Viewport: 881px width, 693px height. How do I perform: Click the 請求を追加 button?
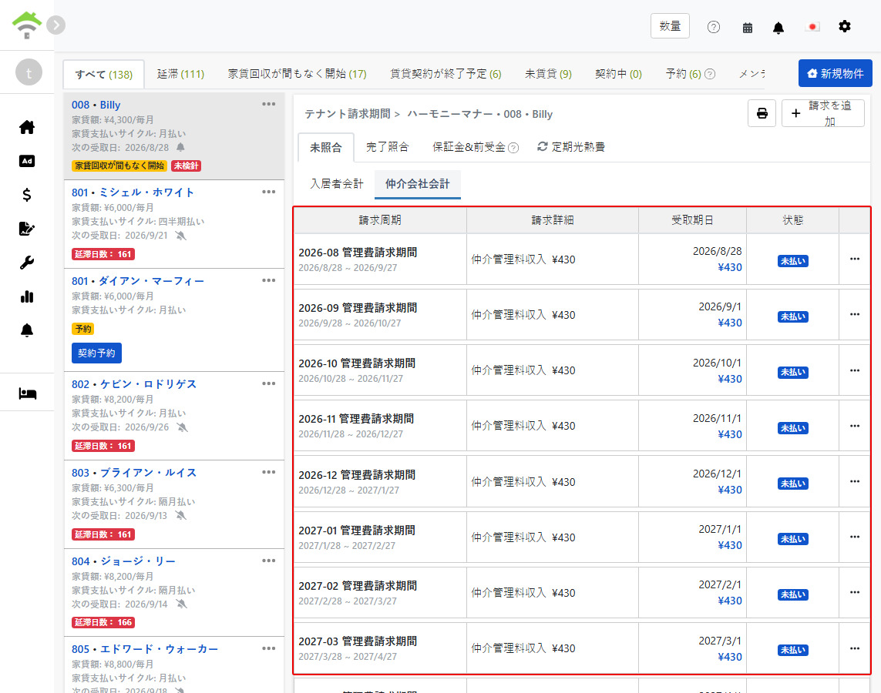pyautogui.click(x=822, y=113)
